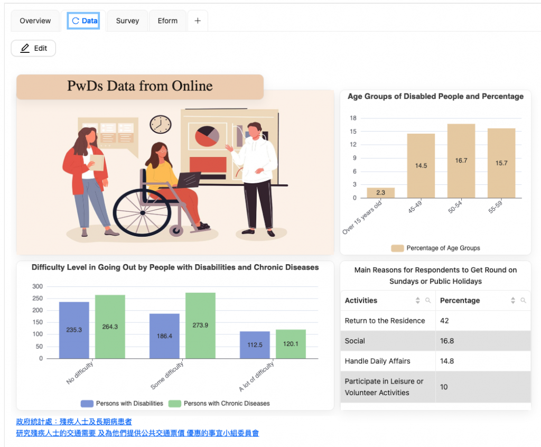Sort the Activities column using its arrows
This screenshot has height=447, width=541.
pos(418,301)
